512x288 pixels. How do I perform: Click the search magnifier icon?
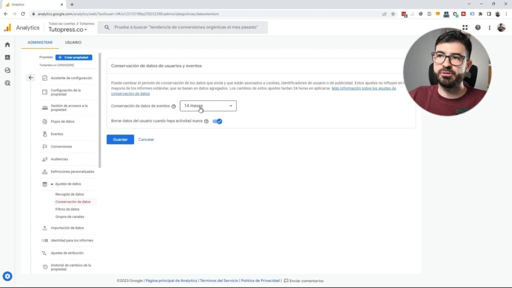click(107, 27)
